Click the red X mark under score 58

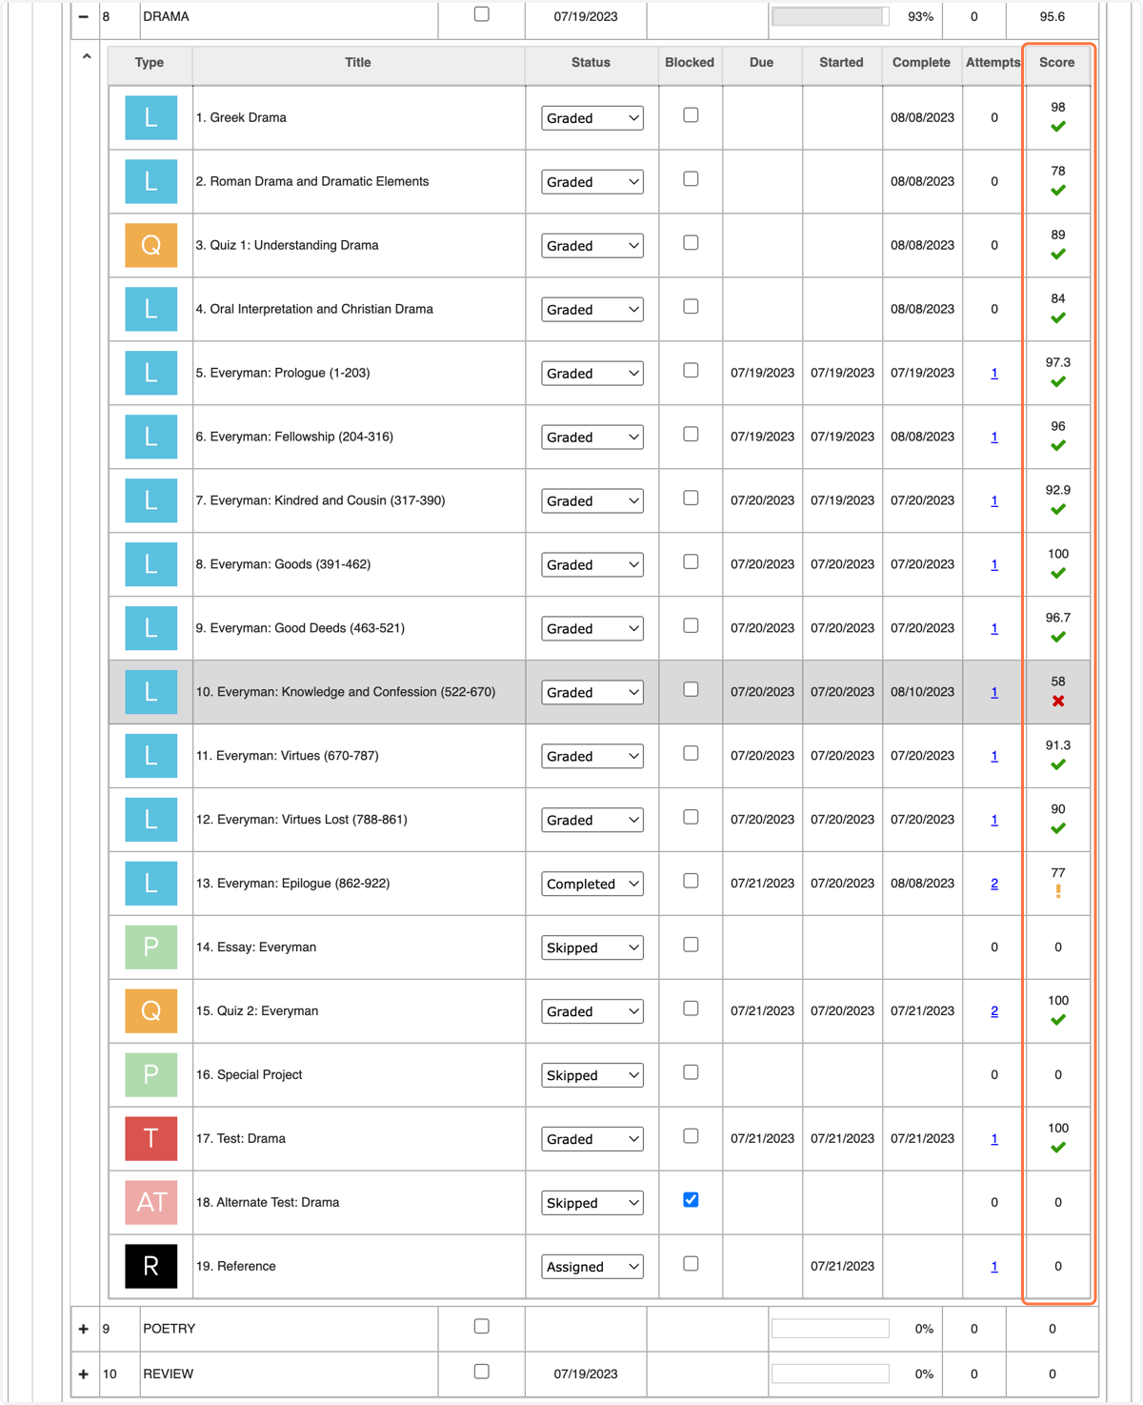click(x=1058, y=702)
